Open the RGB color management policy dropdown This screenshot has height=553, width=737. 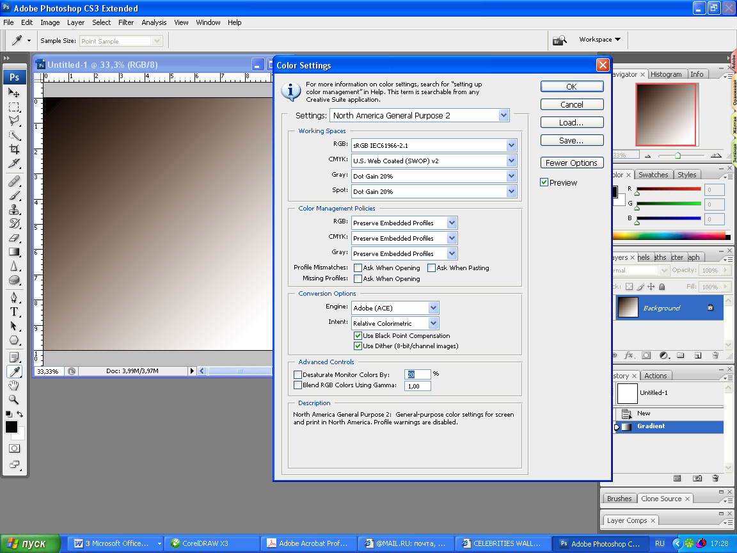(404, 223)
